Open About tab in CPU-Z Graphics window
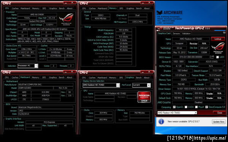The height and width of the screenshot is (142, 228). click(147, 78)
